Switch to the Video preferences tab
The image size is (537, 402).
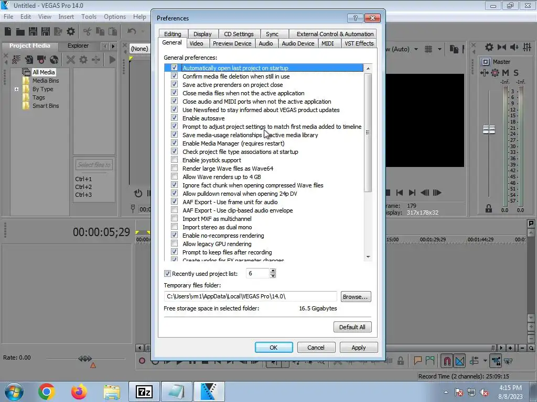[x=196, y=43]
